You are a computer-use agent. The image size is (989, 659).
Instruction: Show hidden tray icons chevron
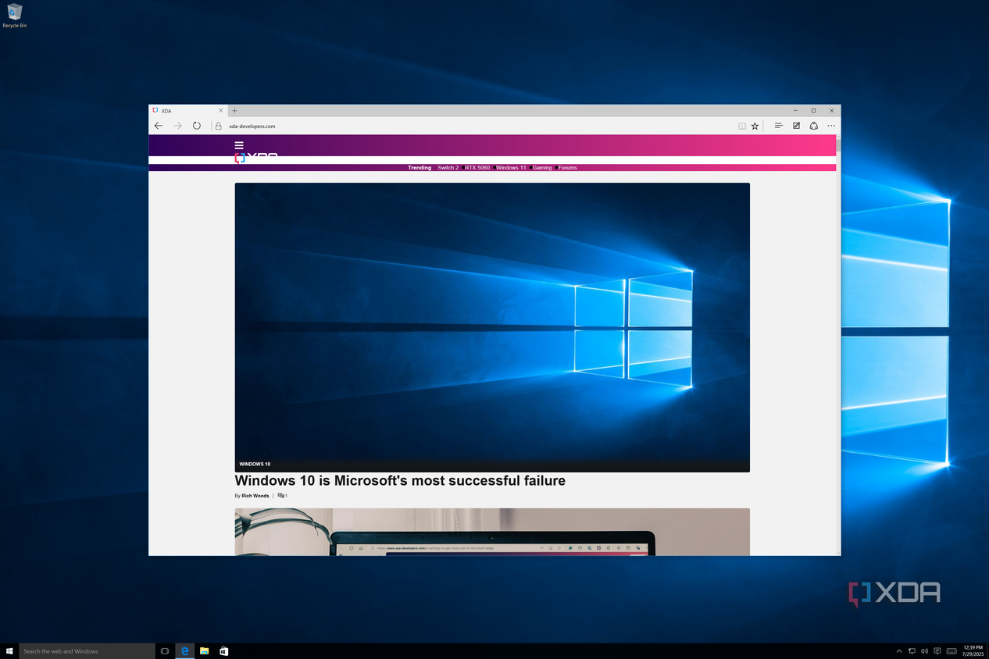(899, 651)
